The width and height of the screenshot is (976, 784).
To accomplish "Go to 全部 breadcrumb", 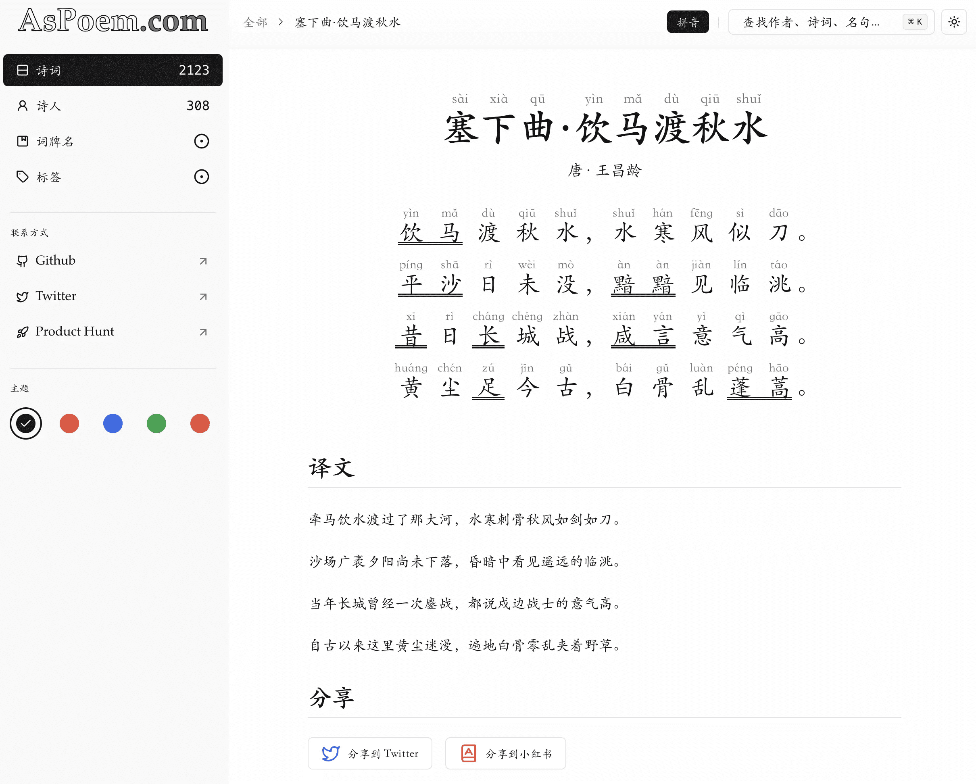I will [255, 22].
